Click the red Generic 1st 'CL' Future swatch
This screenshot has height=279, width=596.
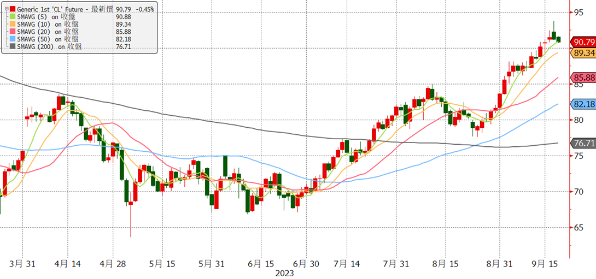coord(13,8)
